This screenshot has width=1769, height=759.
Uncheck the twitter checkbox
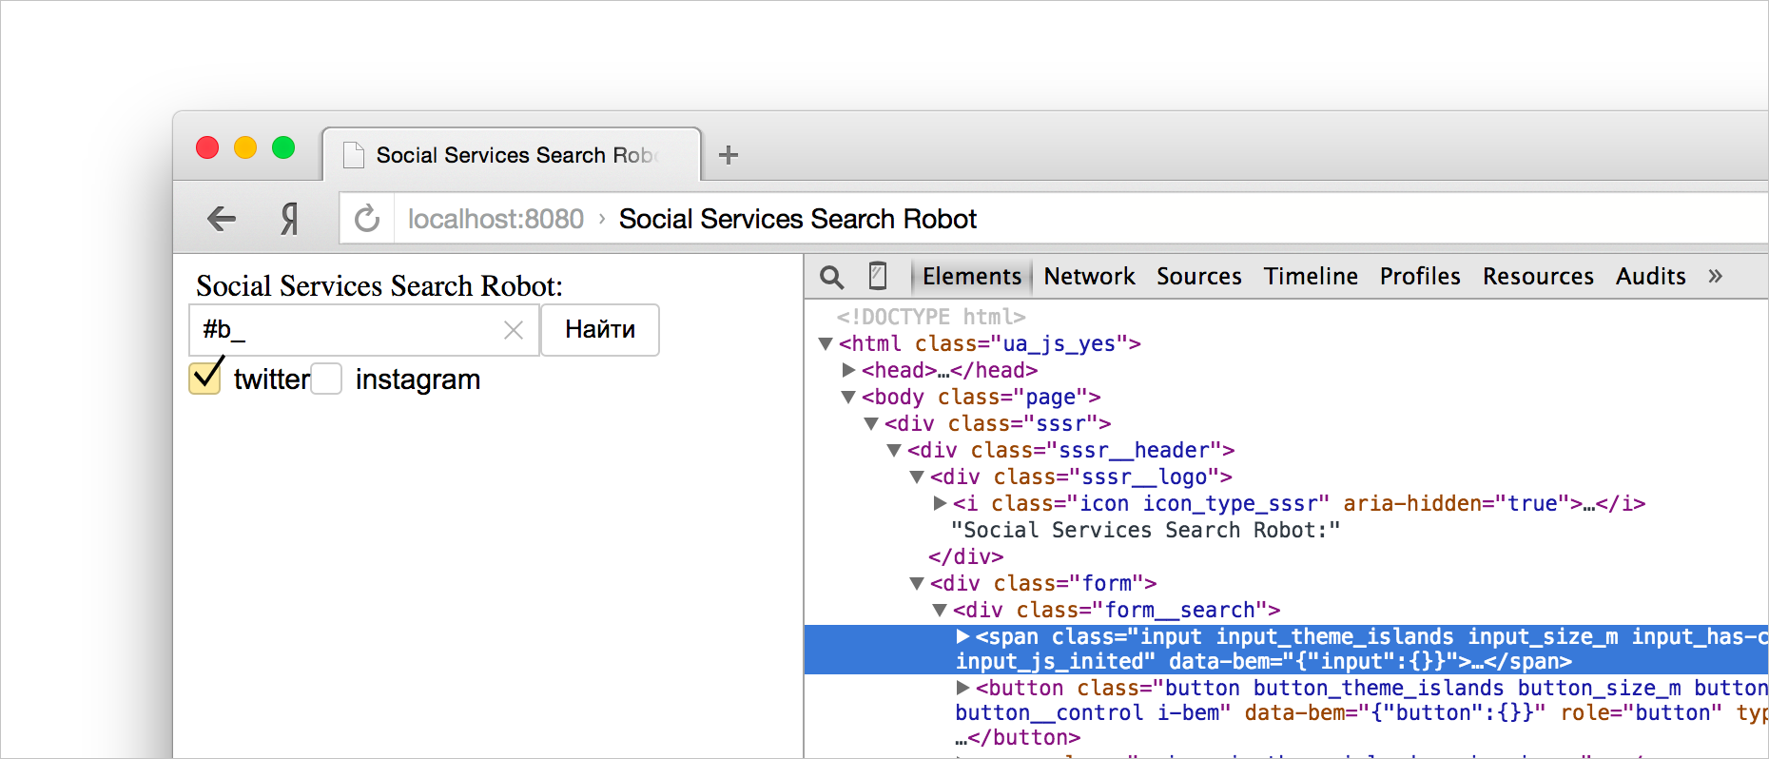pos(205,378)
